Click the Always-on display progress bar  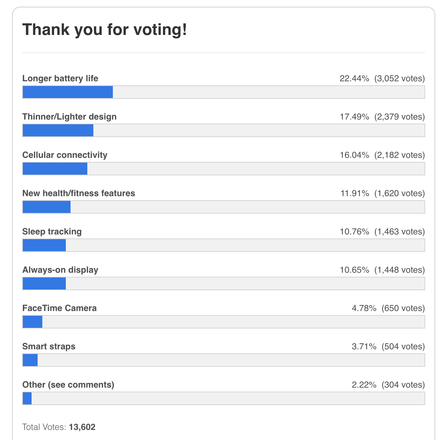click(x=223, y=283)
